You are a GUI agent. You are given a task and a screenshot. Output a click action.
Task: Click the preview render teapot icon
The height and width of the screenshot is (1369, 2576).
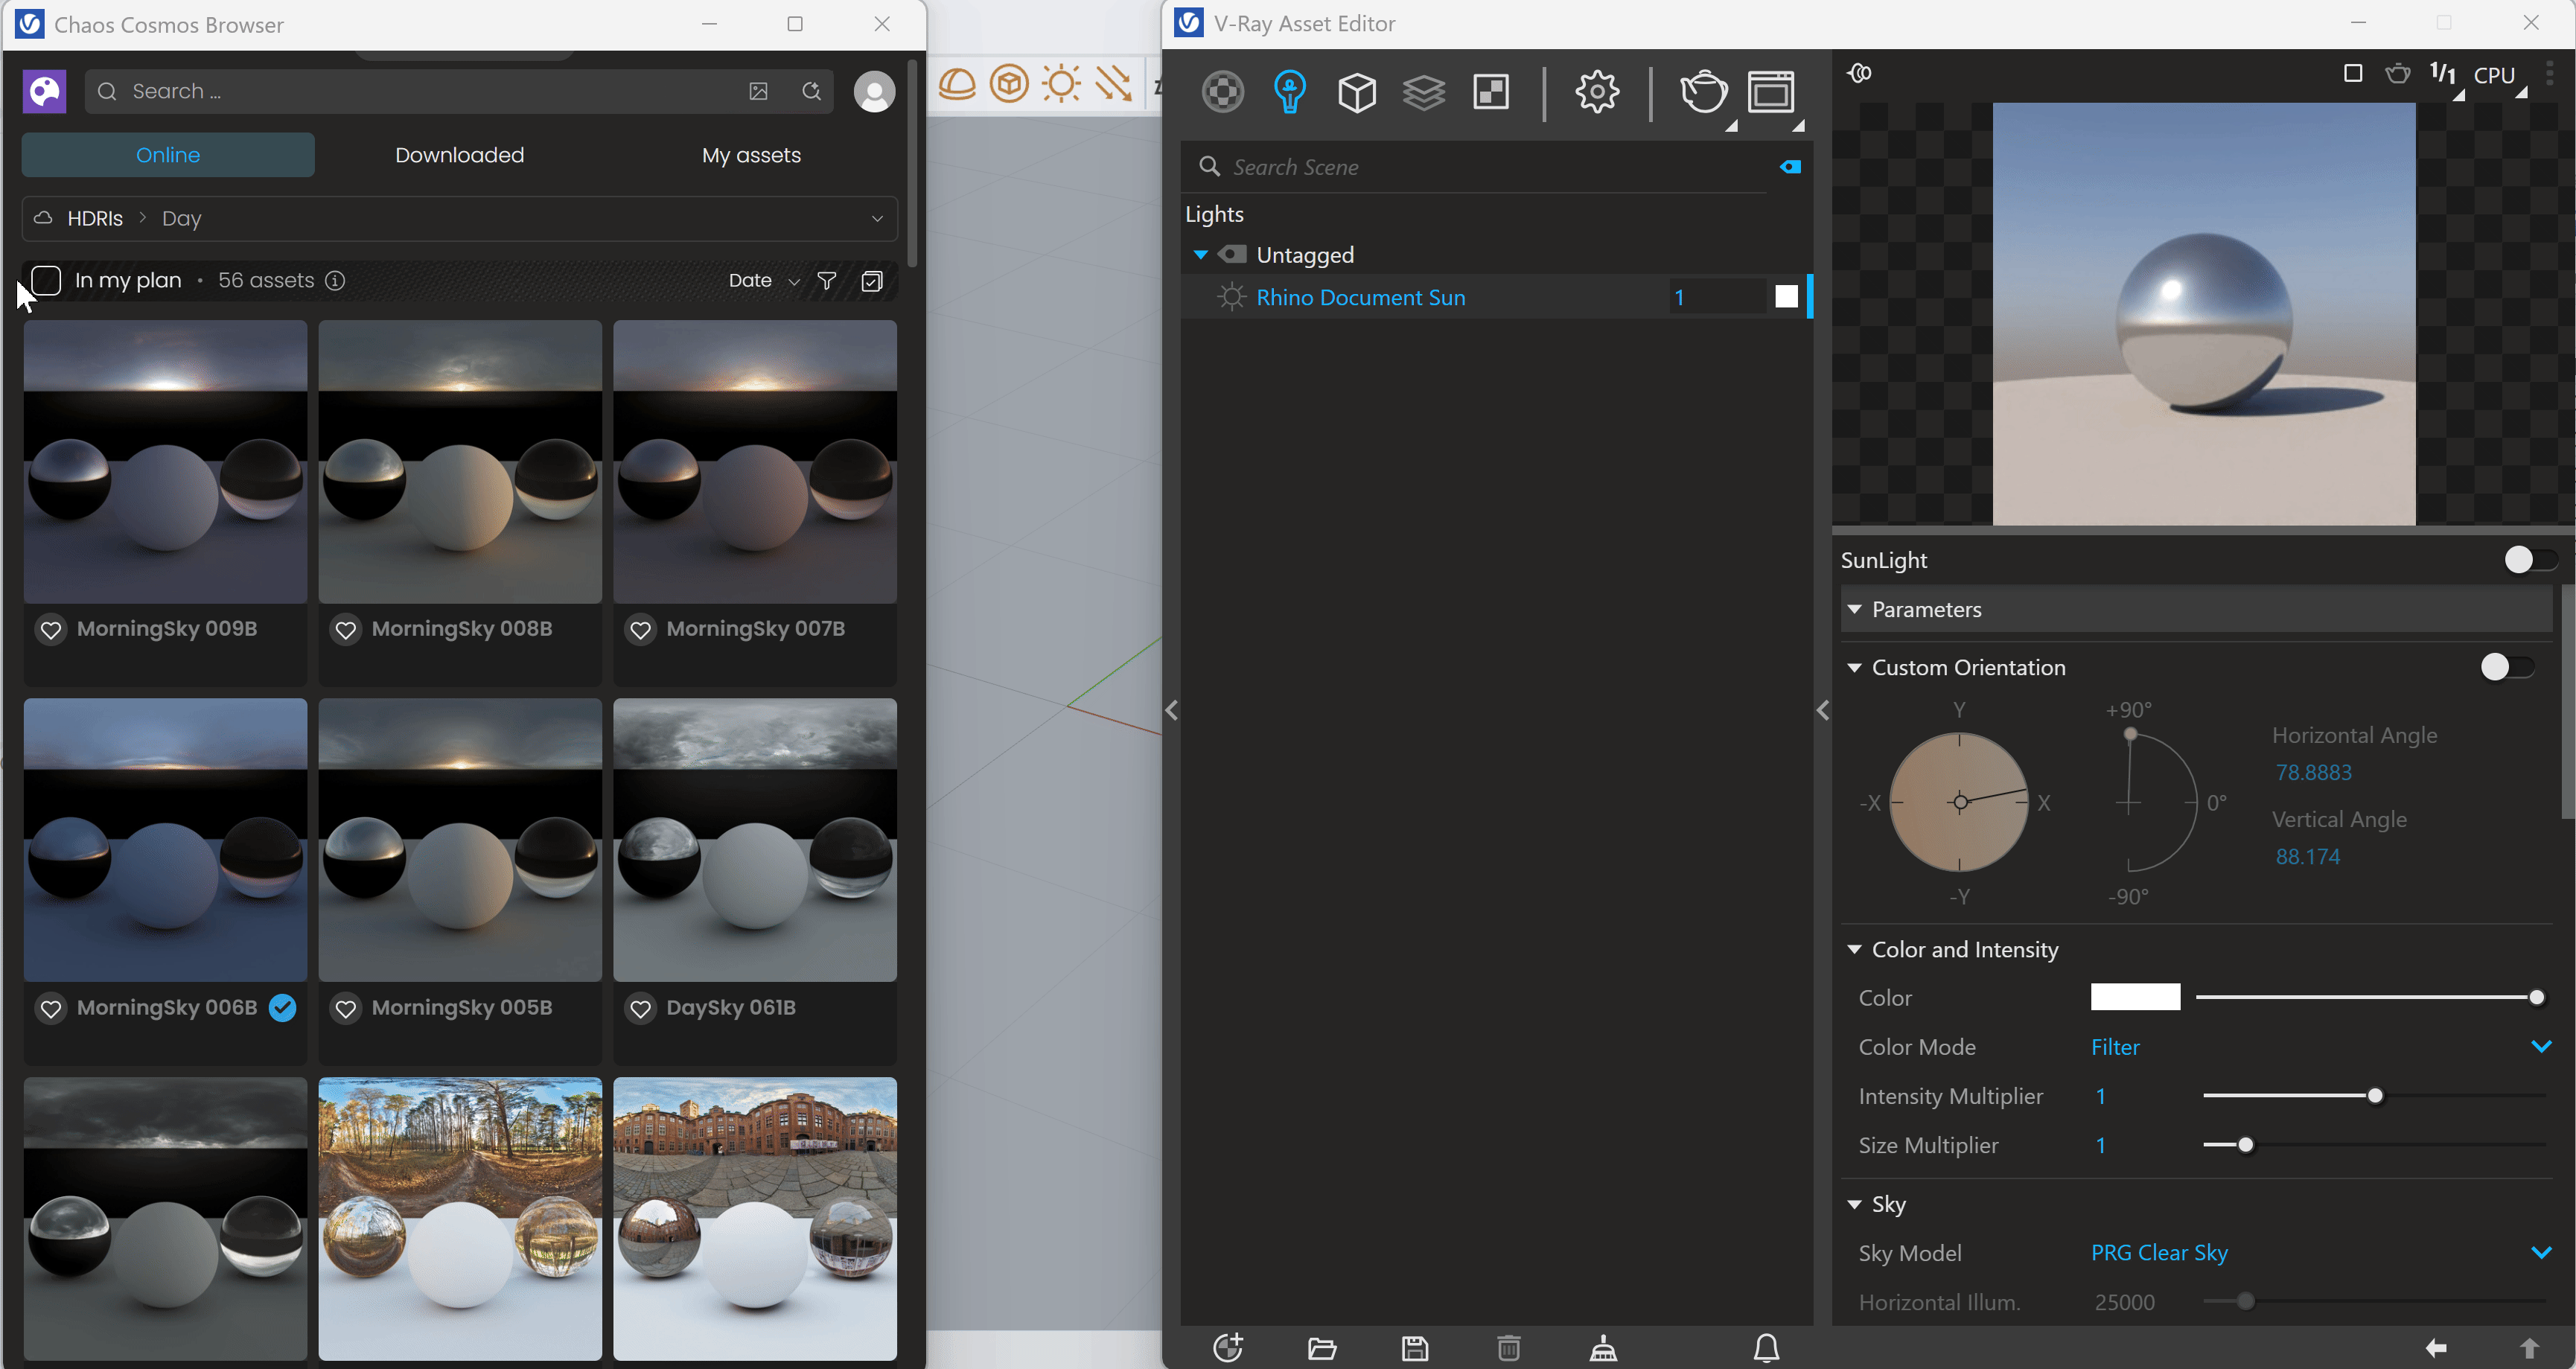pyautogui.click(x=2398, y=74)
